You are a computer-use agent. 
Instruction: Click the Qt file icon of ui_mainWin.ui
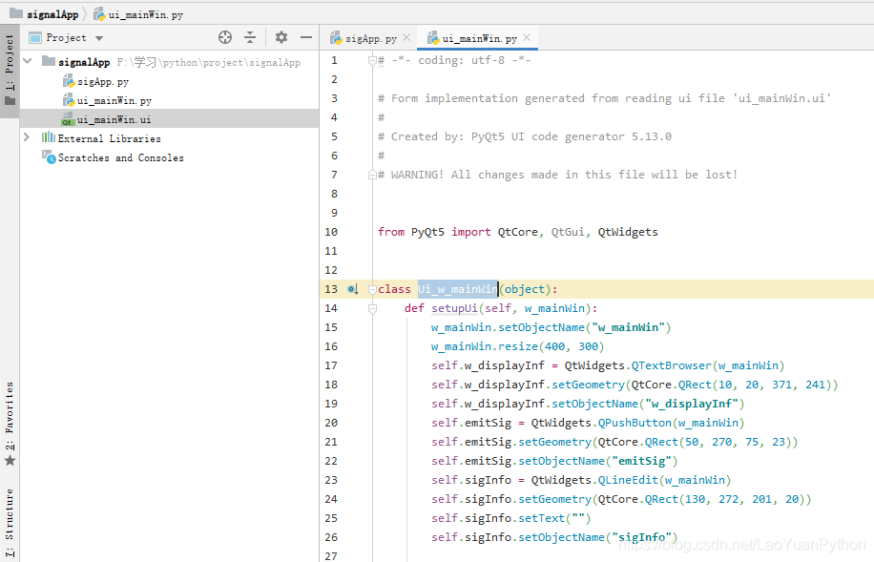click(68, 119)
